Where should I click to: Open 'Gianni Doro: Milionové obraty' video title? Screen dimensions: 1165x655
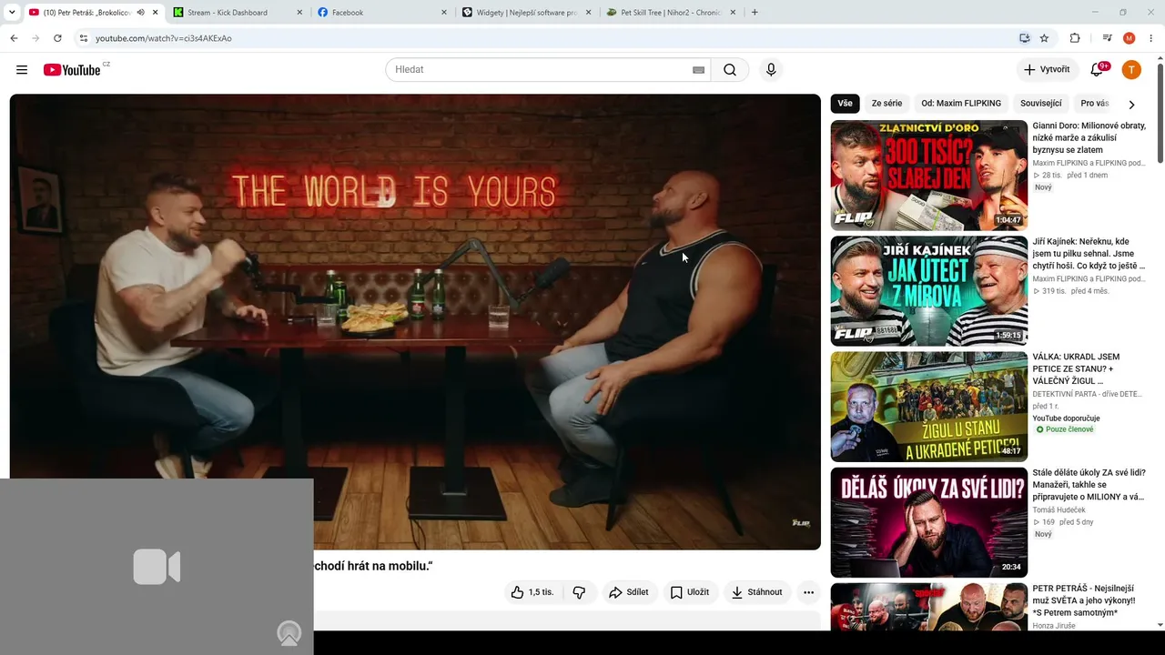[1089, 137]
